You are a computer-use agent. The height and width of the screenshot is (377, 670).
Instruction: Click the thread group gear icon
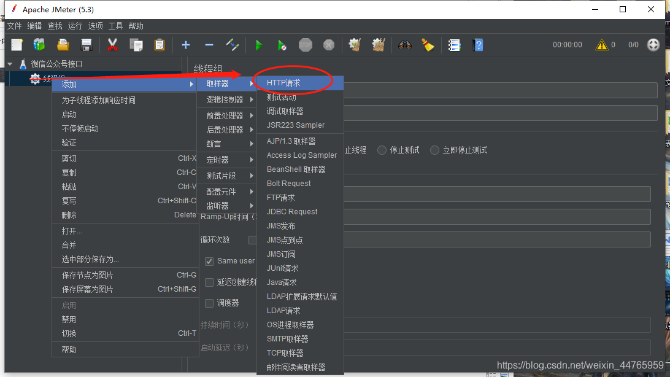(x=35, y=78)
